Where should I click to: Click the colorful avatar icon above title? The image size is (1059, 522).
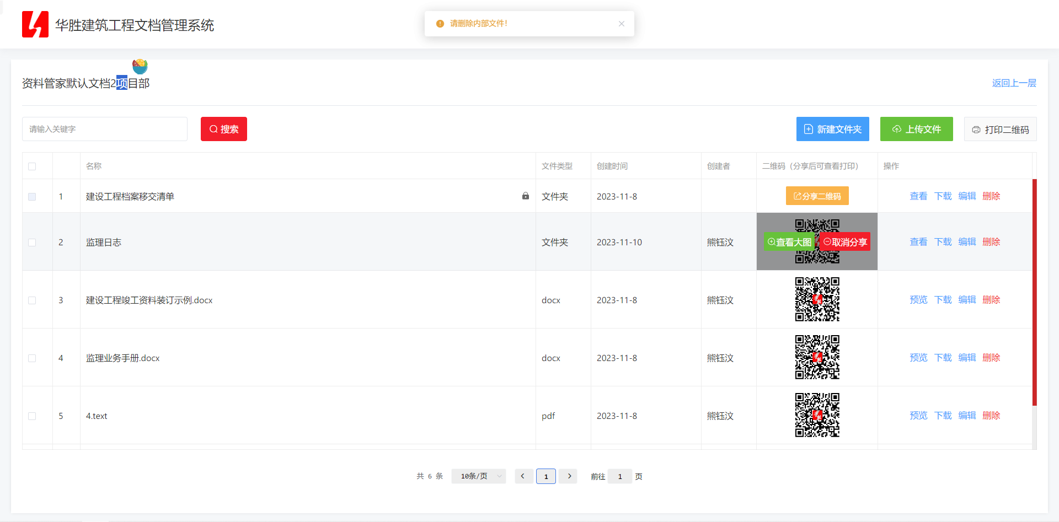pyautogui.click(x=140, y=66)
